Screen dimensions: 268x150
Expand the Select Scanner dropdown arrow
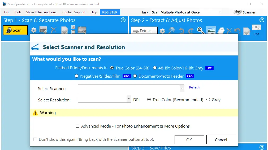click(182, 88)
